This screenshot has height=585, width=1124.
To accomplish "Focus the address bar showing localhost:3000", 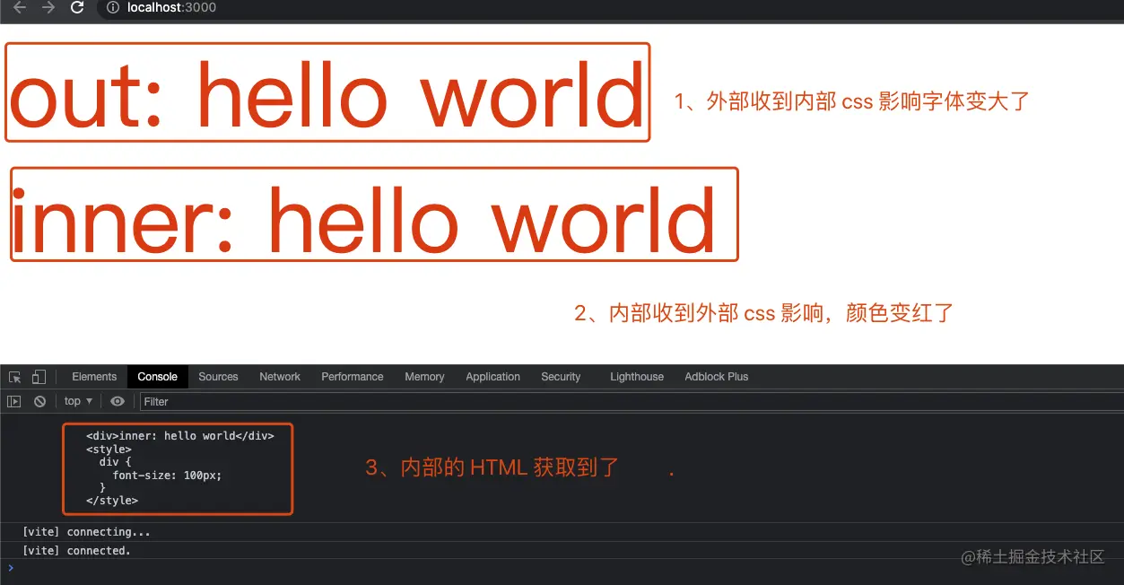I will click(610, 7).
